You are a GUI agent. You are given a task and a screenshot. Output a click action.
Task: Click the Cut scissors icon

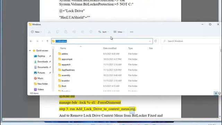(x=49, y=32)
